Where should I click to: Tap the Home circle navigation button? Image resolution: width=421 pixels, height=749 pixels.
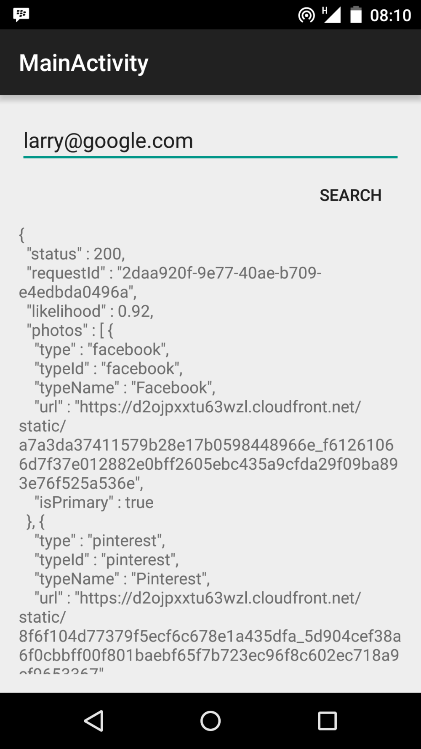pos(210,721)
